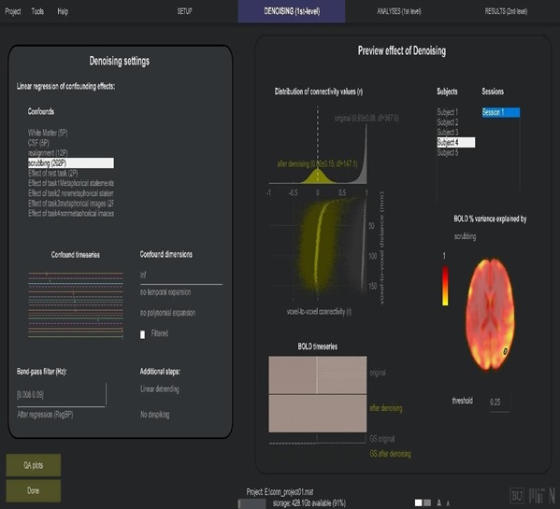Switch to the SETUP tab

[x=185, y=11]
